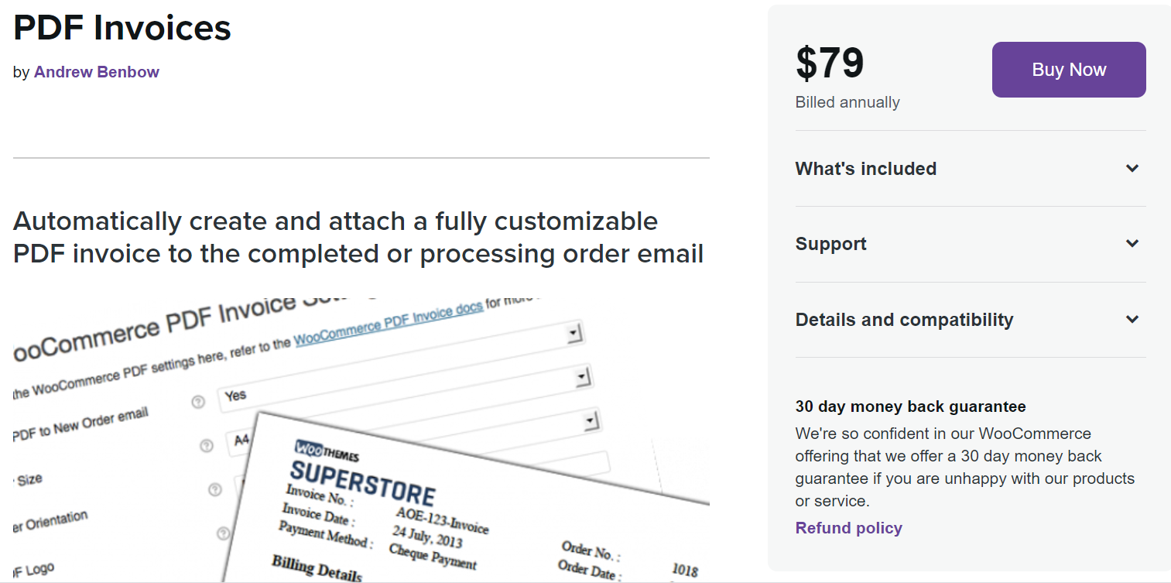Click the $79 price text
Screen dimensions: 1171x583
coord(830,63)
